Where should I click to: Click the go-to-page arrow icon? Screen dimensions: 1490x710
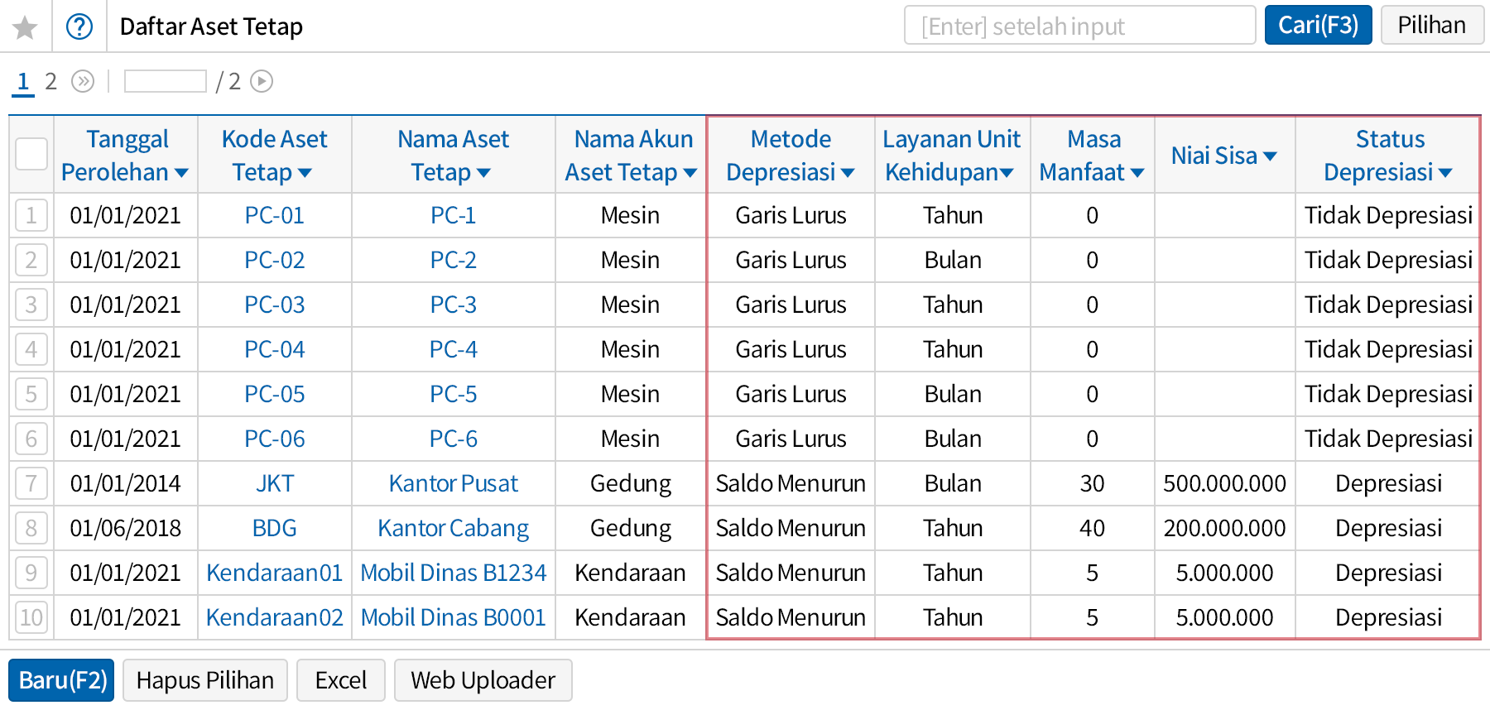[262, 81]
